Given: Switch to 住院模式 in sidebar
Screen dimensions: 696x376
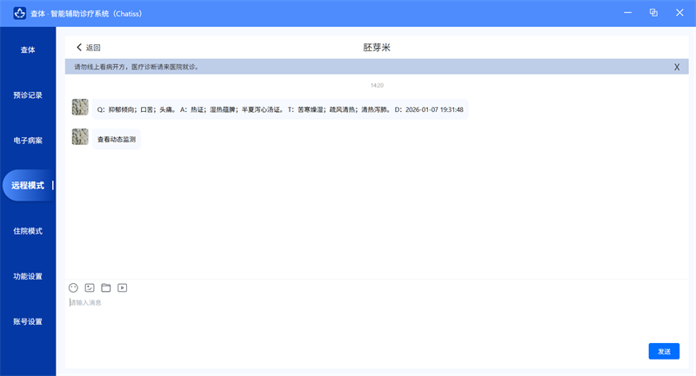Looking at the screenshot, I should [28, 231].
